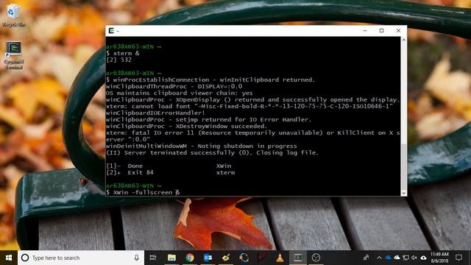The image size is (471, 265).
Task: Launch Google Chrome from the taskbar
Action: click(190, 258)
